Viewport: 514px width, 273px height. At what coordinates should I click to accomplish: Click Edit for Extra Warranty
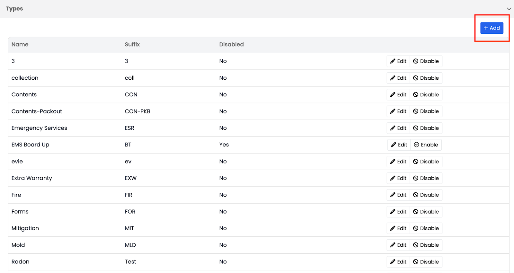click(x=398, y=178)
